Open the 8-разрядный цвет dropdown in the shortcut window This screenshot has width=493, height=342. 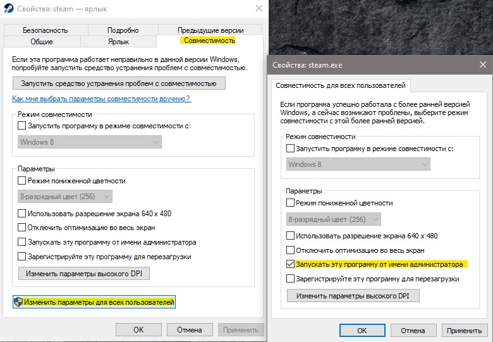[64, 197]
